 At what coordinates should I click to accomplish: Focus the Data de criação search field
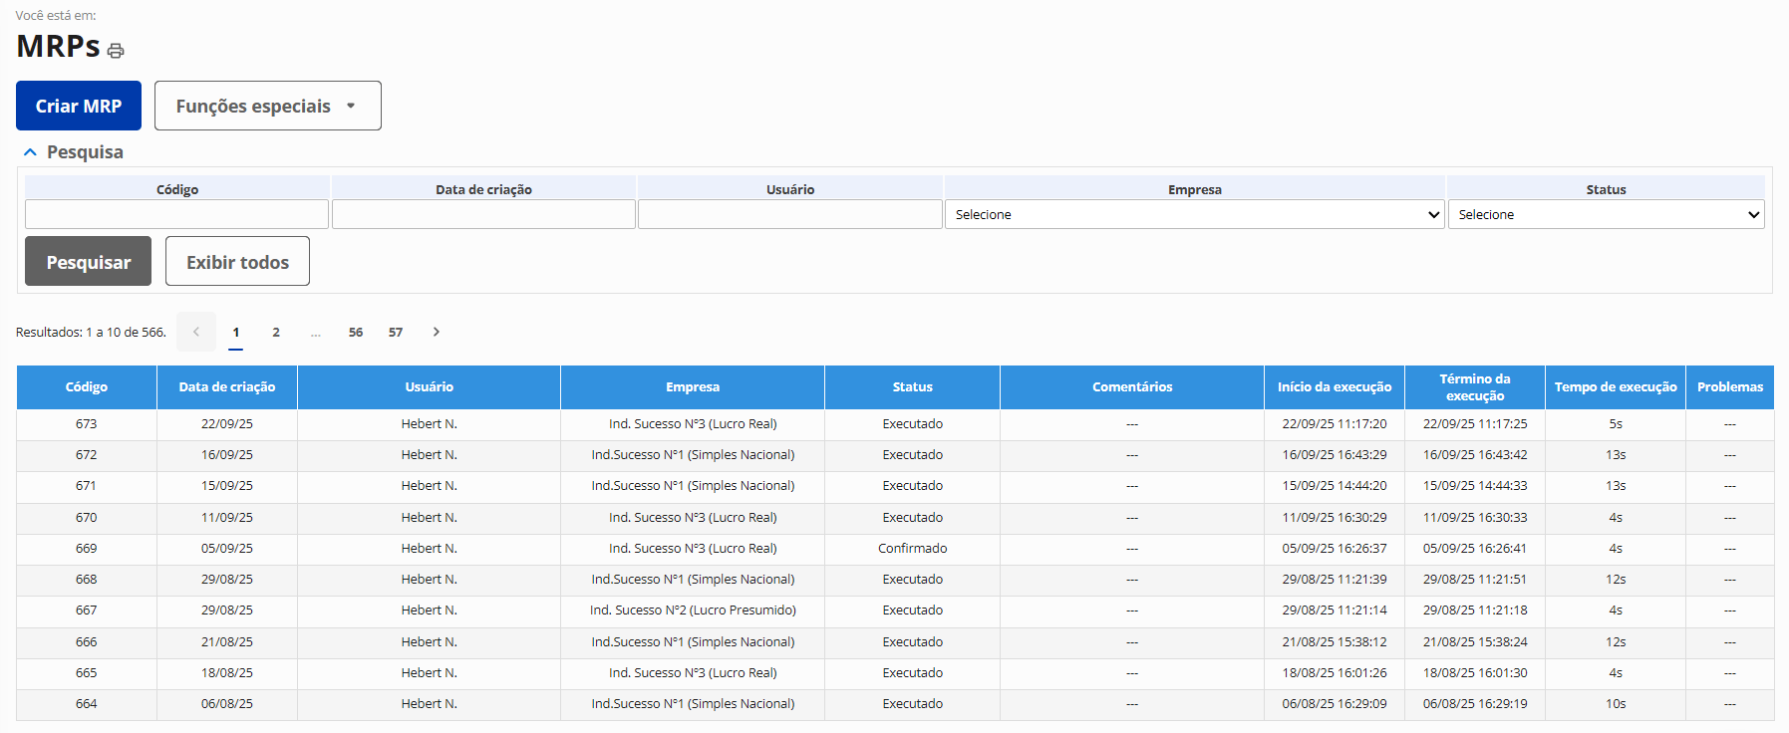483,214
